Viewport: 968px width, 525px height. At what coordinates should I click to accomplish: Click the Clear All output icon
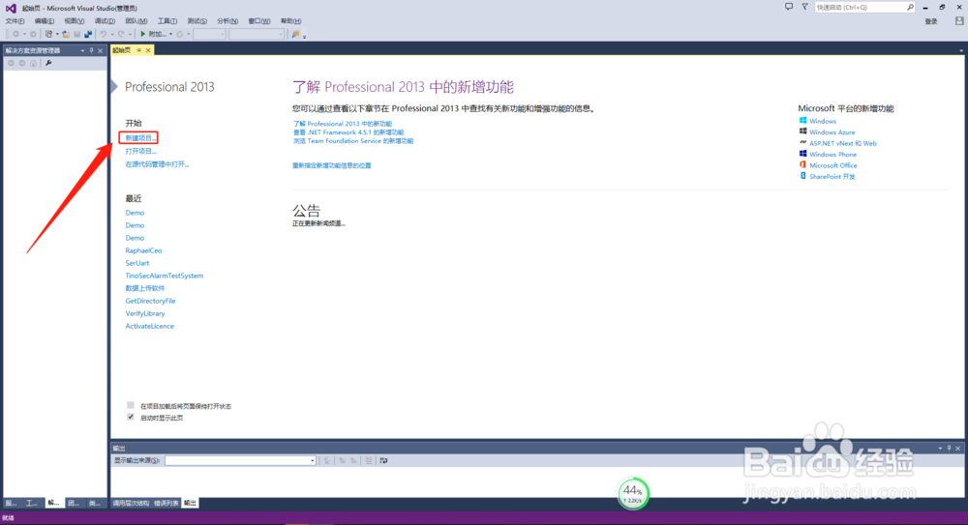369,461
